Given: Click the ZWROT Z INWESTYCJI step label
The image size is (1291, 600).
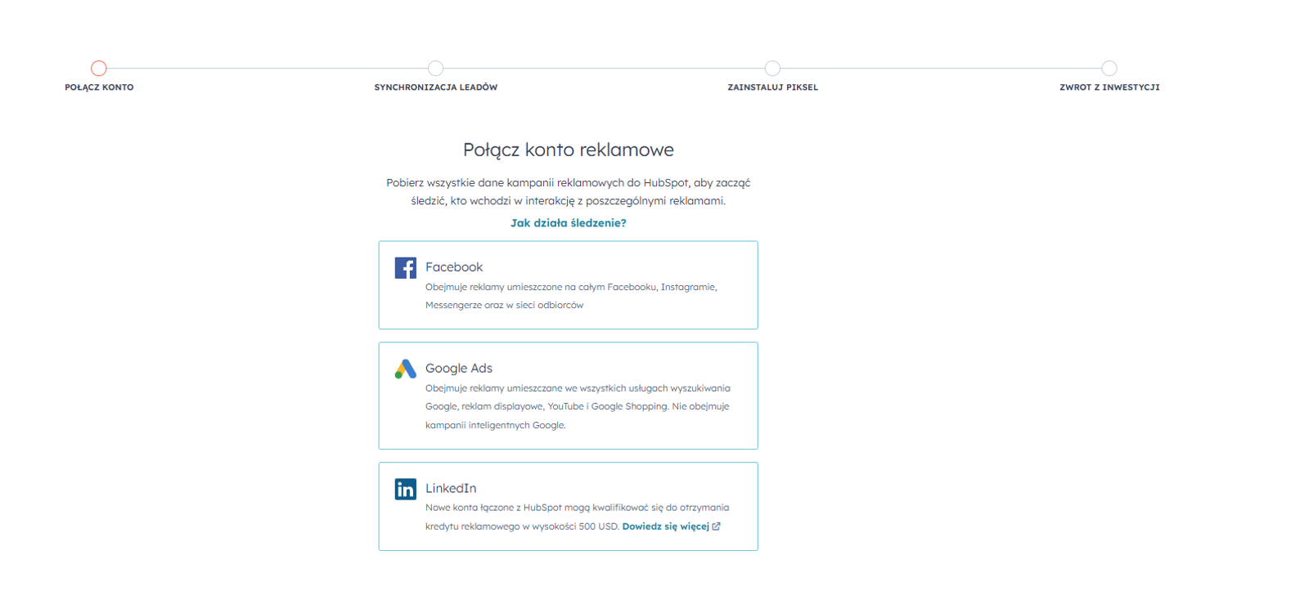Looking at the screenshot, I should (1109, 87).
